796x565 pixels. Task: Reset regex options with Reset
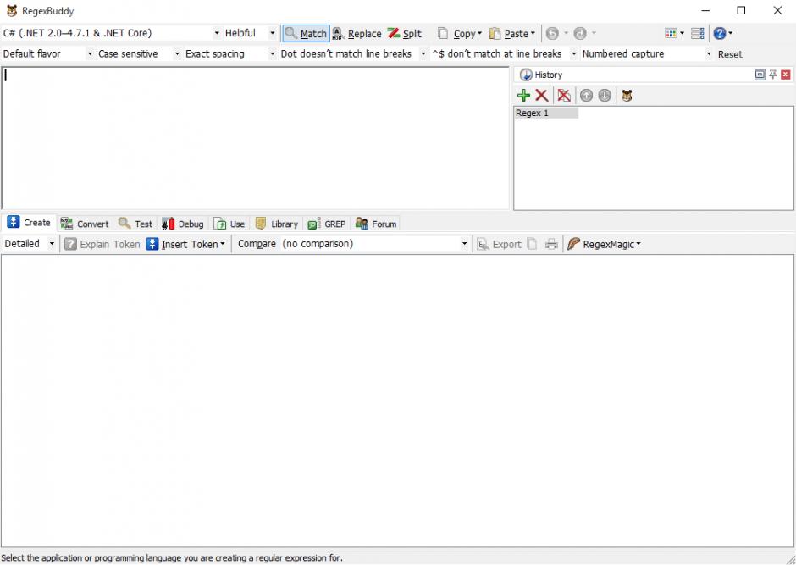click(730, 54)
